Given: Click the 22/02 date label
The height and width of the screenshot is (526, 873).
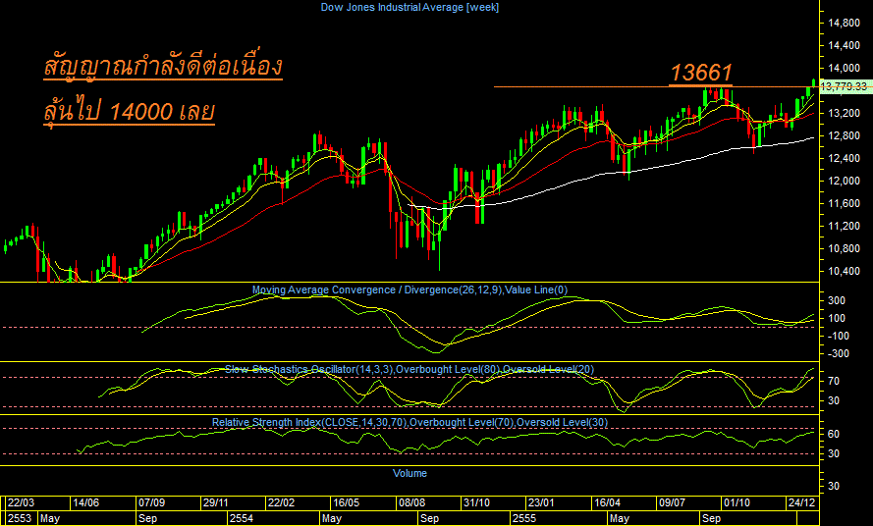Looking at the screenshot, I should tap(281, 503).
